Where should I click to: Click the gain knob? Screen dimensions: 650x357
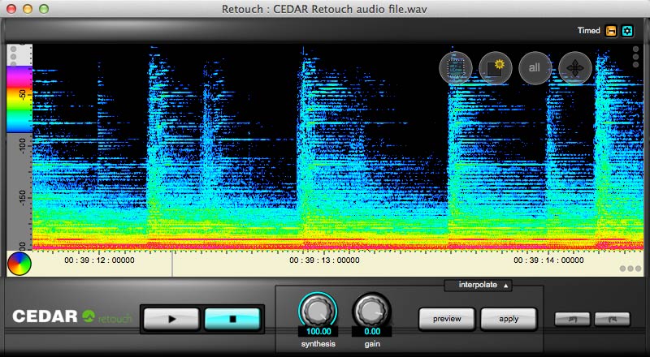coord(371,309)
